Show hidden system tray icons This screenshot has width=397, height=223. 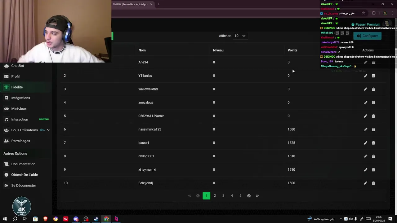click(341, 219)
